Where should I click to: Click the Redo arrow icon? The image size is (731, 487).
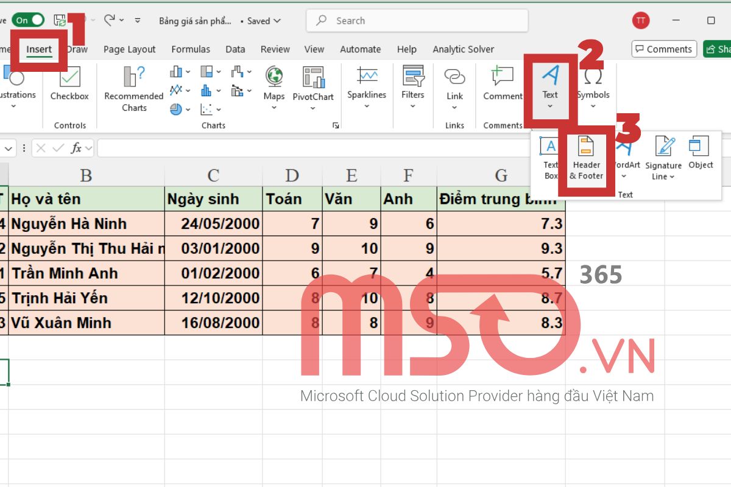click(x=110, y=20)
